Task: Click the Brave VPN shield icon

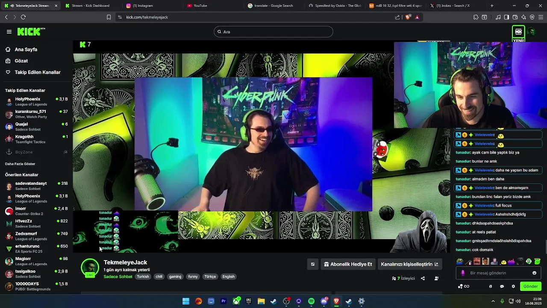Action: (x=532, y=17)
